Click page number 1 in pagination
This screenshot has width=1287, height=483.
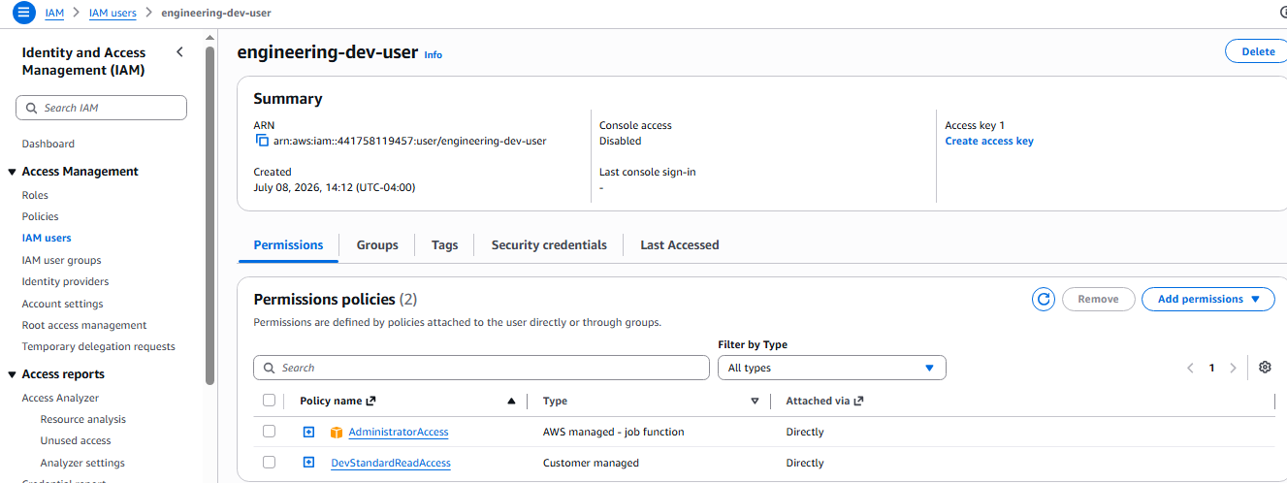(1211, 368)
